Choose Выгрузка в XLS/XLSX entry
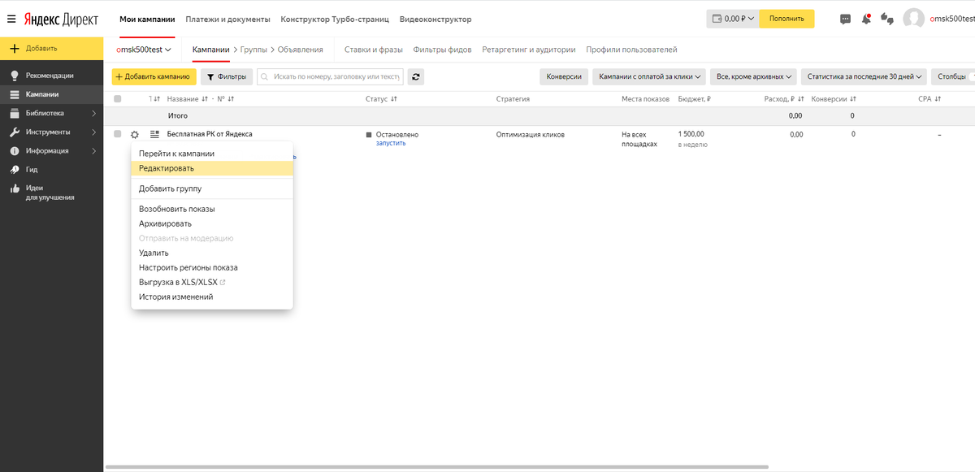Viewport: 975px width, 472px height. pos(212,282)
